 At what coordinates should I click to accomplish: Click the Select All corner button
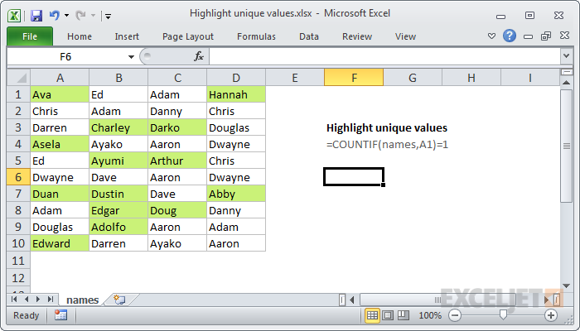pos(19,78)
